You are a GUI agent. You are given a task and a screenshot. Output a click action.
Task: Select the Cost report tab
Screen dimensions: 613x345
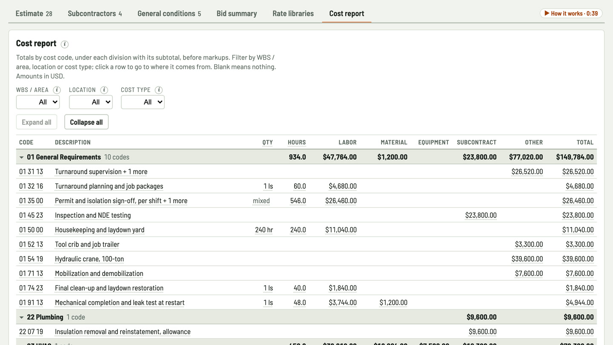[x=347, y=14]
